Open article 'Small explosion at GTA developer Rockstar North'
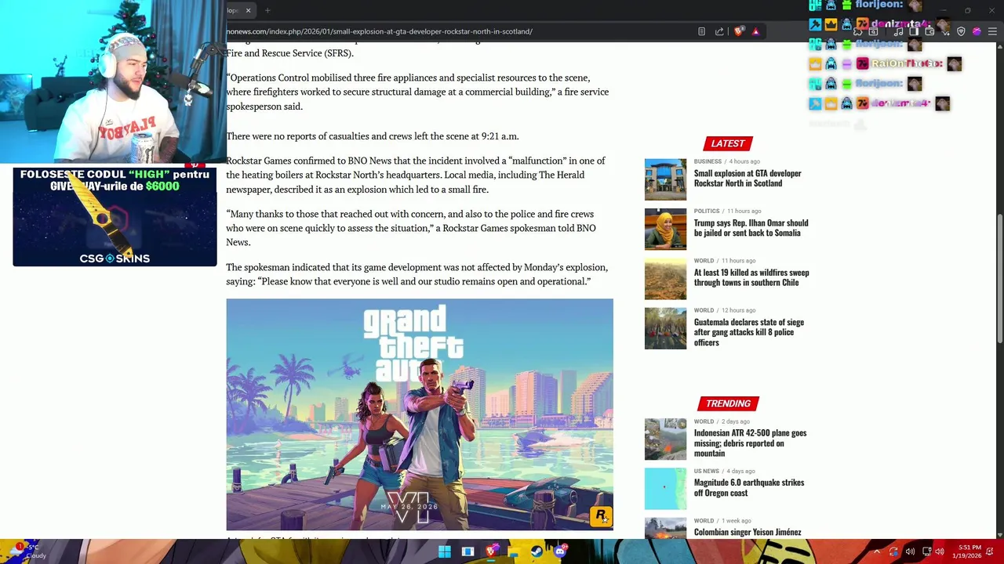1004x564 pixels. (748, 178)
